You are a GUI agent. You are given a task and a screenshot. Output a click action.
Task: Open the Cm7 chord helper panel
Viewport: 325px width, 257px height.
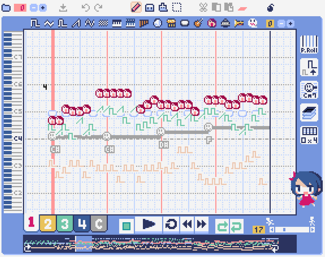click(309, 90)
